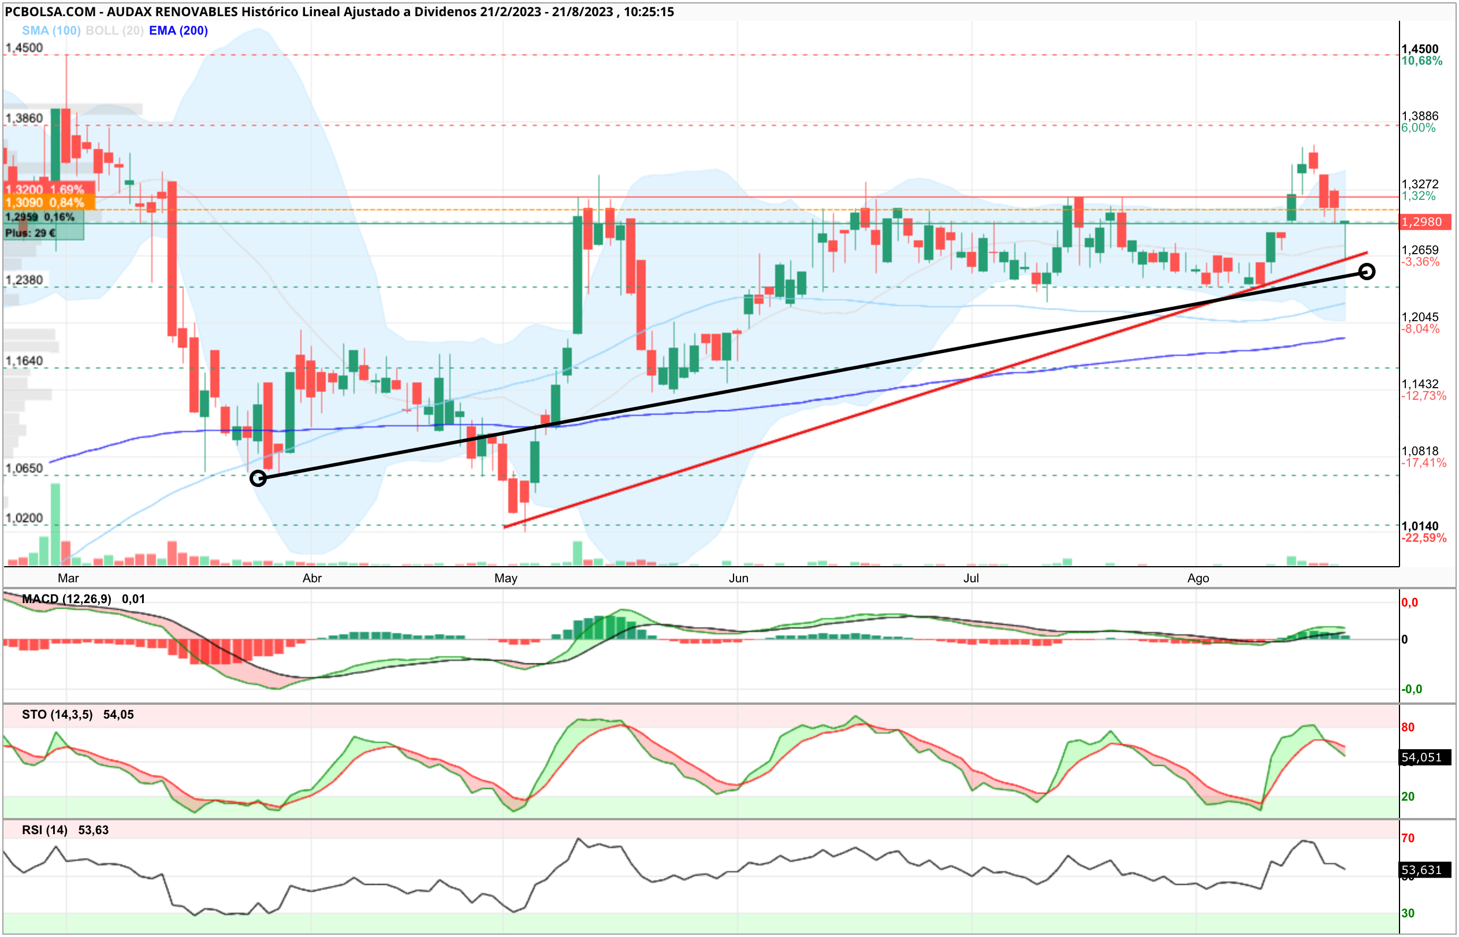This screenshot has height=937, width=1459.
Task: Click the 1,32% percentage label
Action: point(1418,196)
